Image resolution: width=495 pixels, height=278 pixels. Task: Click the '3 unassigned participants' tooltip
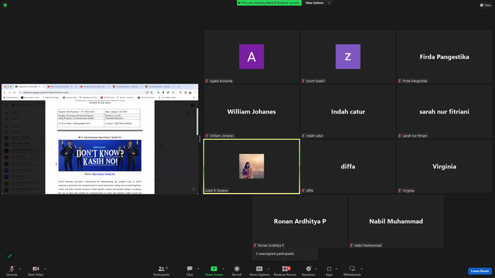point(285,254)
